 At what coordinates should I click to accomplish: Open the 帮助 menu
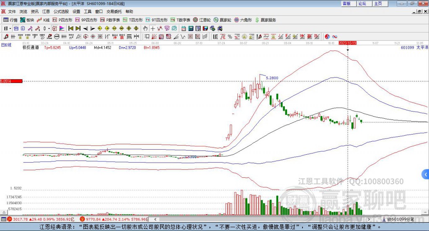(129, 11)
